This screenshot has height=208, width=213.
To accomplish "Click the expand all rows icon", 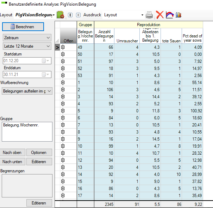I will tap(70, 15).
